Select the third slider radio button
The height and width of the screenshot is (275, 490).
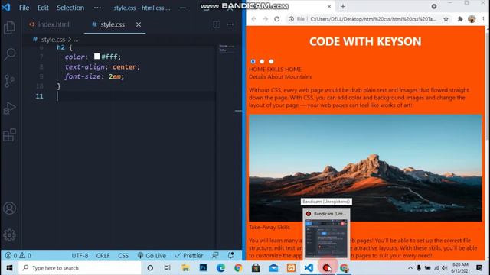(271, 61)
